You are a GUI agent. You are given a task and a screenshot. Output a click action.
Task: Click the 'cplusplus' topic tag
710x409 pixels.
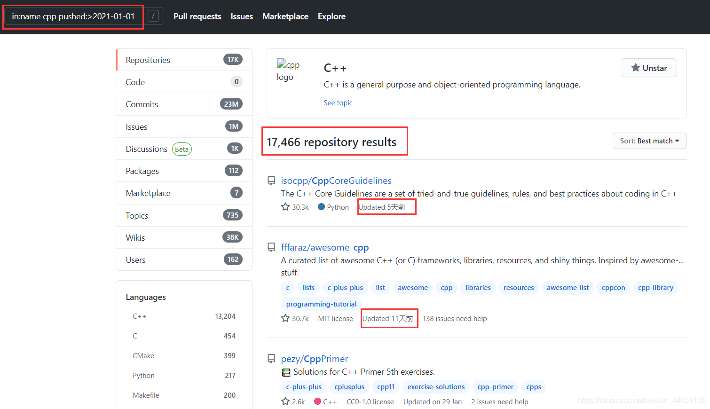coord(349,387)
